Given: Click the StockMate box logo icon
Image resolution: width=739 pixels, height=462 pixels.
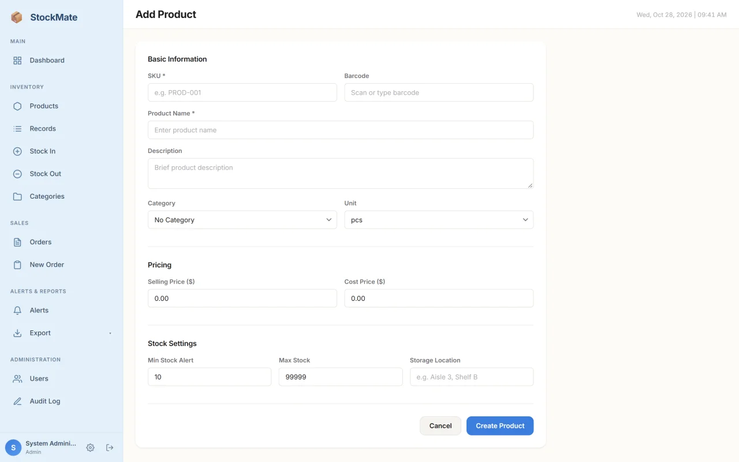Looking at the screenshot, I should (17, 17).
